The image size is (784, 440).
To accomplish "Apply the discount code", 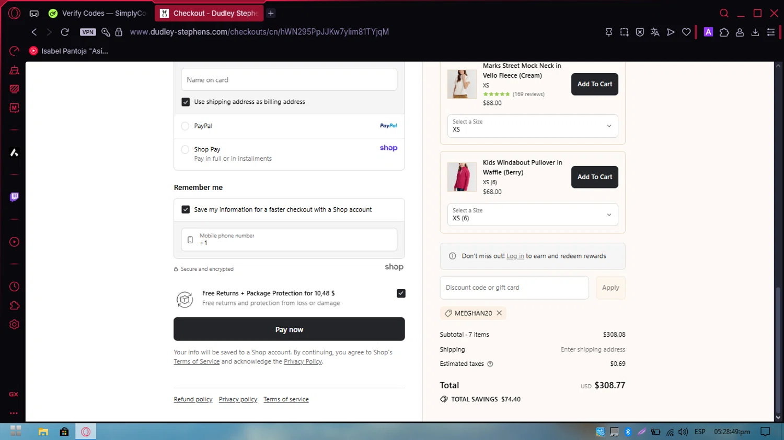I will coord(610,288).
